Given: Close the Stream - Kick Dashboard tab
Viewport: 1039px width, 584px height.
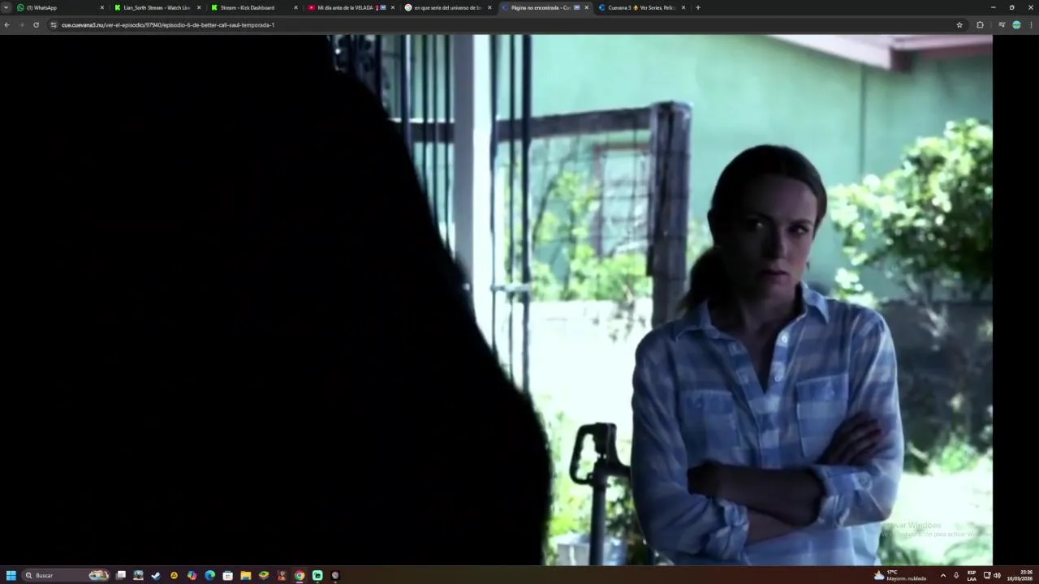Looking at the screenshot, I should click(295, 7).
